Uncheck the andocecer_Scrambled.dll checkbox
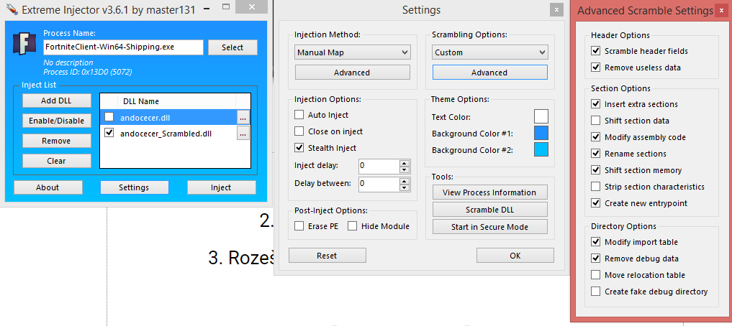The width and height of the screenshot is (732, 326). [109, 133]
